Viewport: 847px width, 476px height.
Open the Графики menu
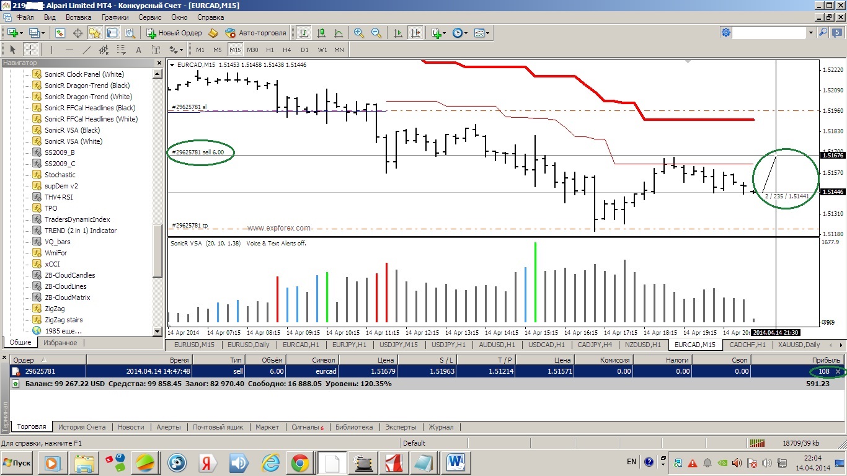point(115,17)
